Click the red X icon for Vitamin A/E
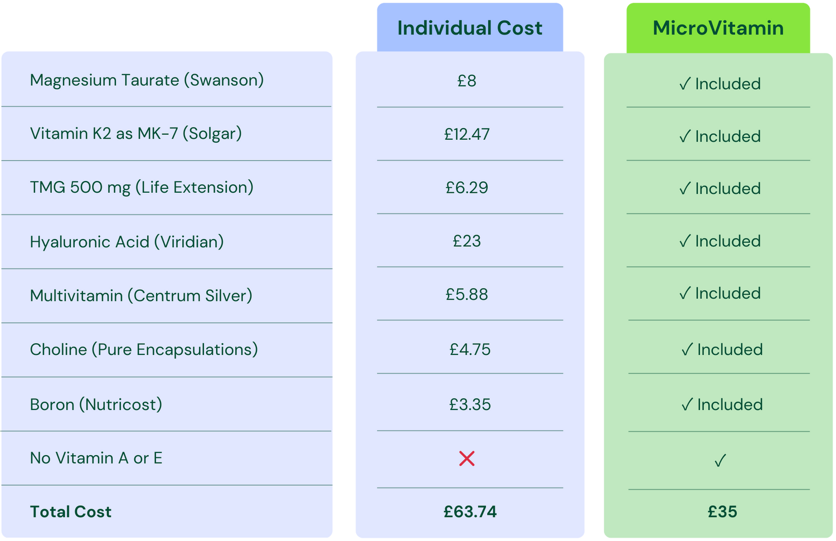Screen dimensions: 836x541 coord(466,459)
